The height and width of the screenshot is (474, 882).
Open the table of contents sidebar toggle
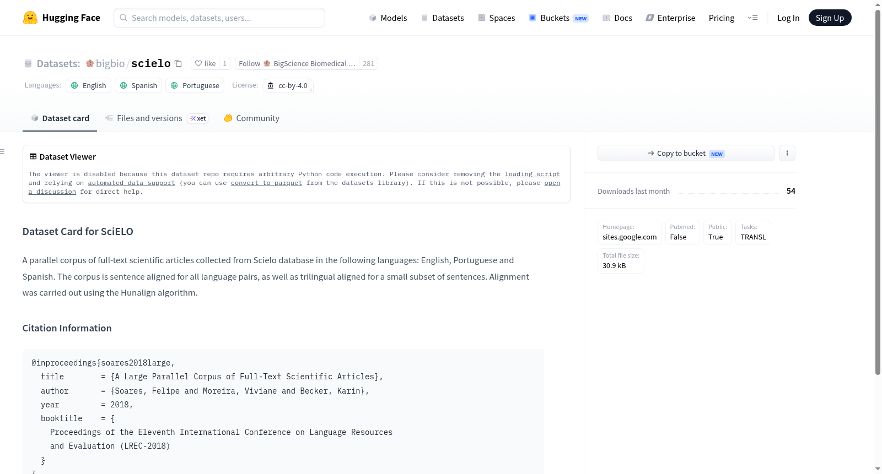pos(3,151)
